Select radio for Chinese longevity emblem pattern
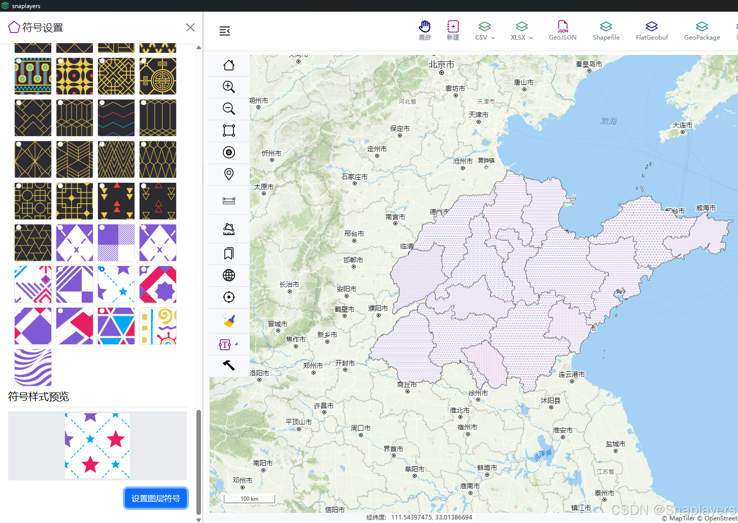This screenshot has height=523, width=738. click(x=144, y=61)
